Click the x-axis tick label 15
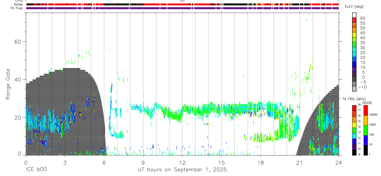 221,162
